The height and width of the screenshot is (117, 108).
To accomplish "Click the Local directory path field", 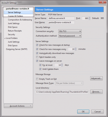I will [x=62, y=92].
